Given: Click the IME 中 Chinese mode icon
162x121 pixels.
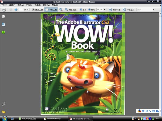Looking at the screenshot, I should coord(143,111).
